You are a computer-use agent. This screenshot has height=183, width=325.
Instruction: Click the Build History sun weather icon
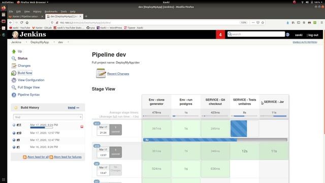pyautogui.click(x=16, y=108)
